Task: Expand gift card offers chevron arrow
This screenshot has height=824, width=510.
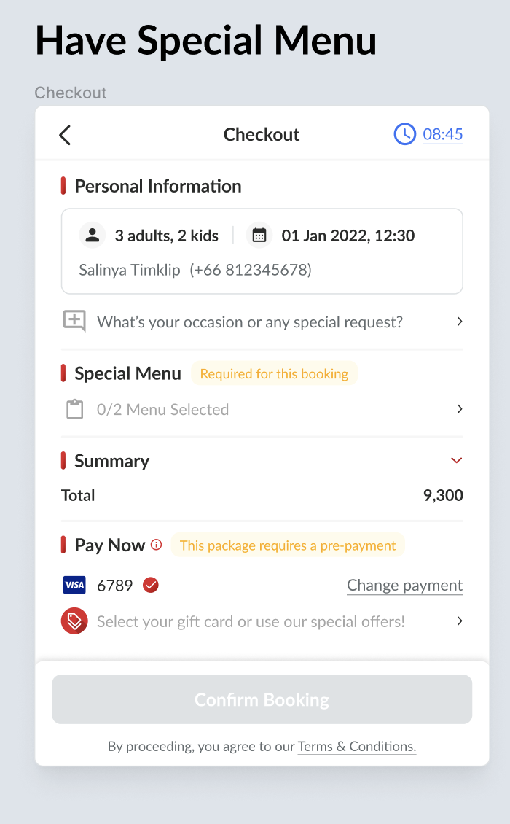Action: pos(460,621)
